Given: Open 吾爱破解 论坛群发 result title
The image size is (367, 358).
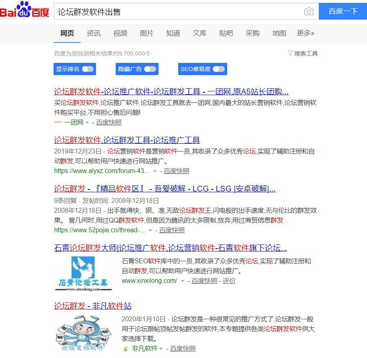Looking at the screenshot, I should pyautogui.click(x=165, y=189).
